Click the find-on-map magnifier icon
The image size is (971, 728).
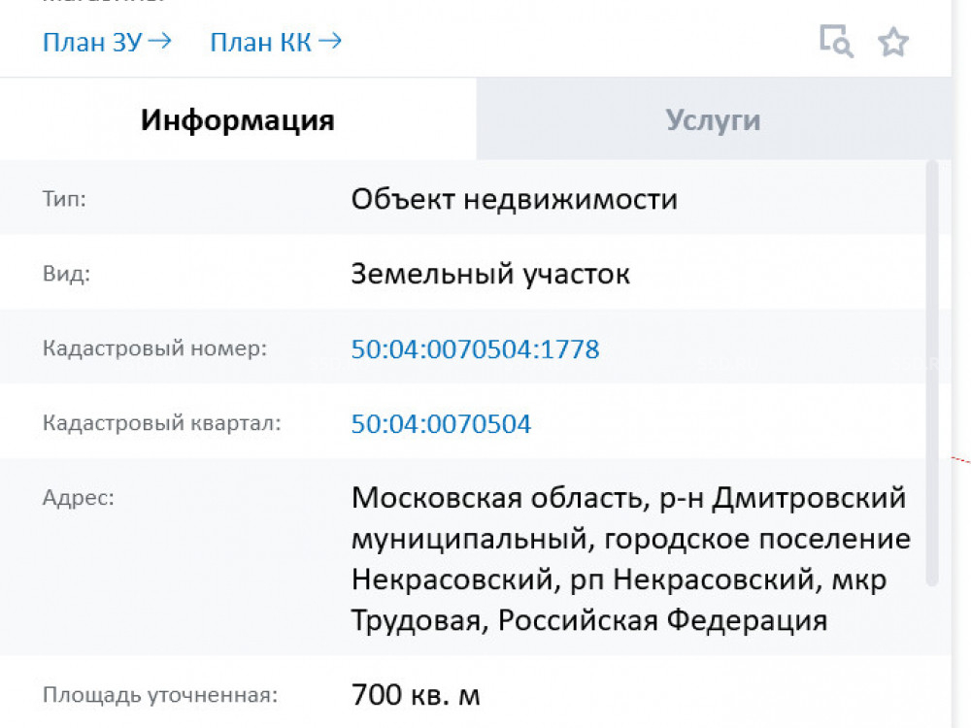(836, 42)
